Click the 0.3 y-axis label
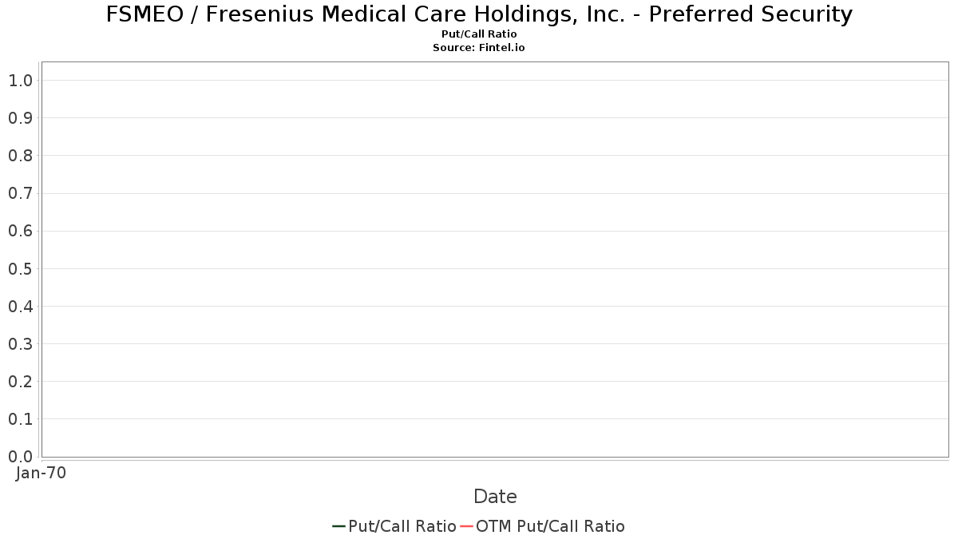 [20, 344]
